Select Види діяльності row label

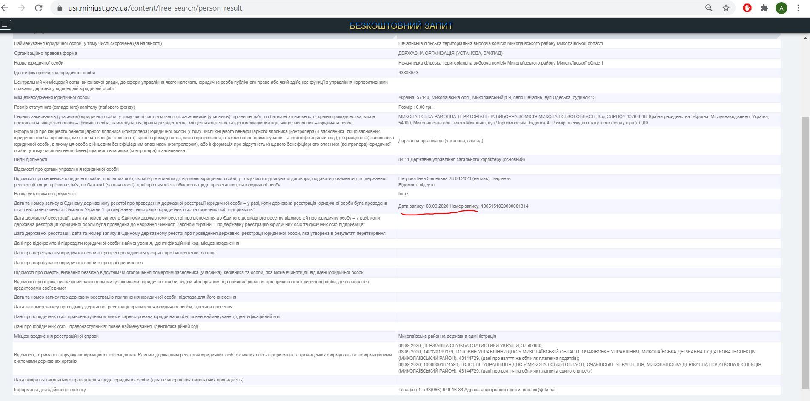pyautogui.click(x=31, y=159)
